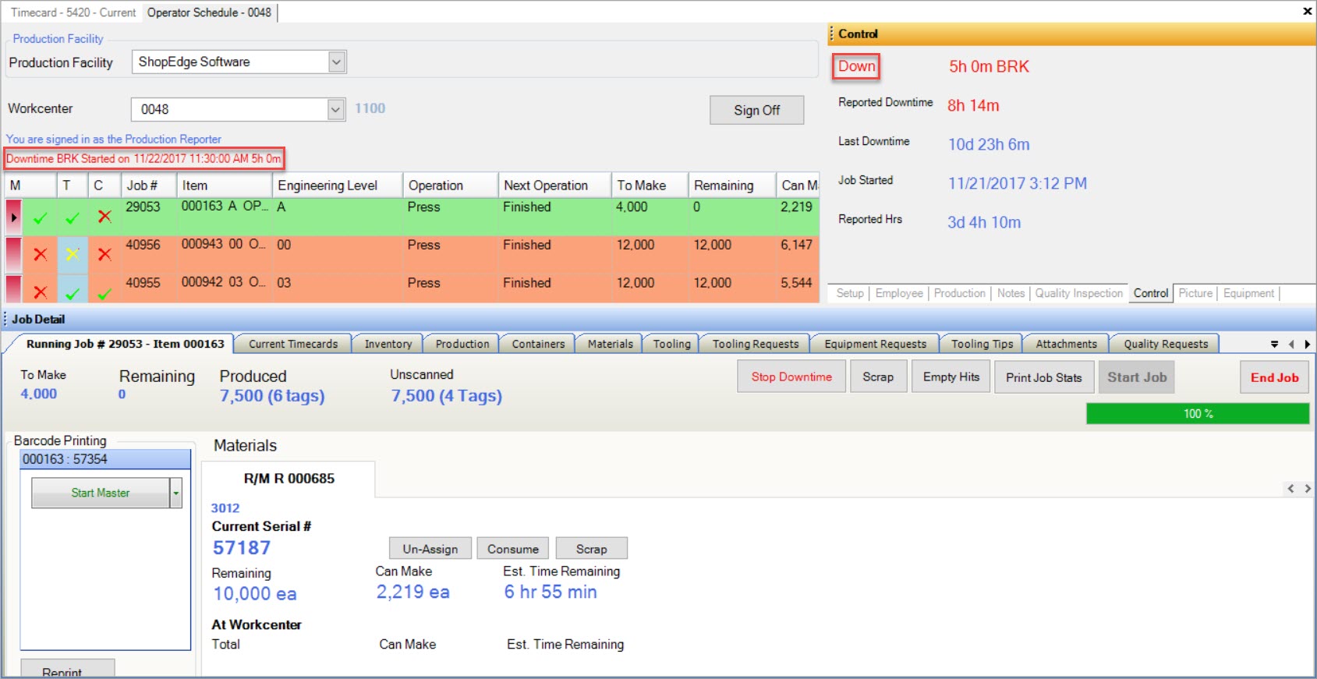Screen dimensions: 1317x679
Task: Click the Consume button
Action: [513, 549]
